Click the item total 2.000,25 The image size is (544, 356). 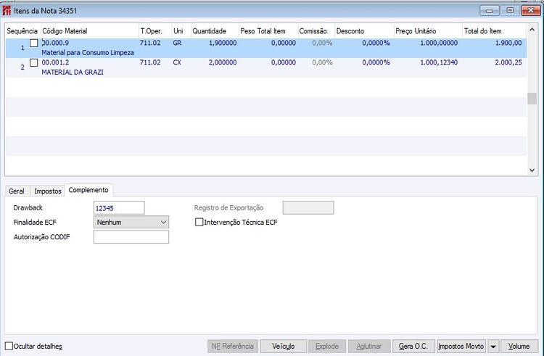508,62
